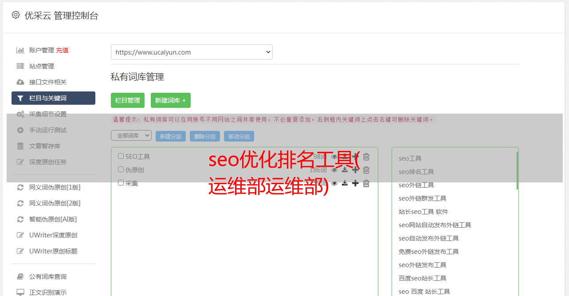
Task: Open the https://www.ucaiyun.com site dropdown
Action: pos(192,52)
